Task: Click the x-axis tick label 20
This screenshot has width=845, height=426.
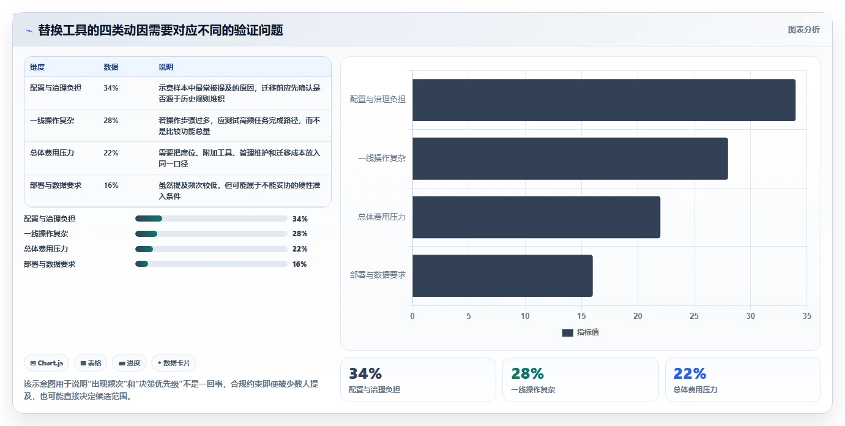Action: (x=638, y=316)
